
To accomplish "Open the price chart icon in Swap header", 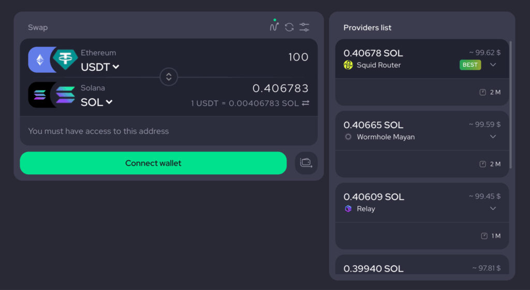I will (x=274, y=26).
